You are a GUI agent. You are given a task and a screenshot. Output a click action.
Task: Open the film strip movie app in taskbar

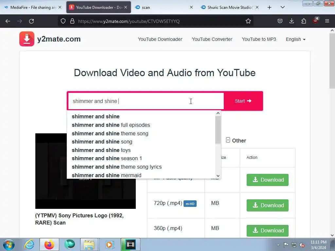pos(130,244)
